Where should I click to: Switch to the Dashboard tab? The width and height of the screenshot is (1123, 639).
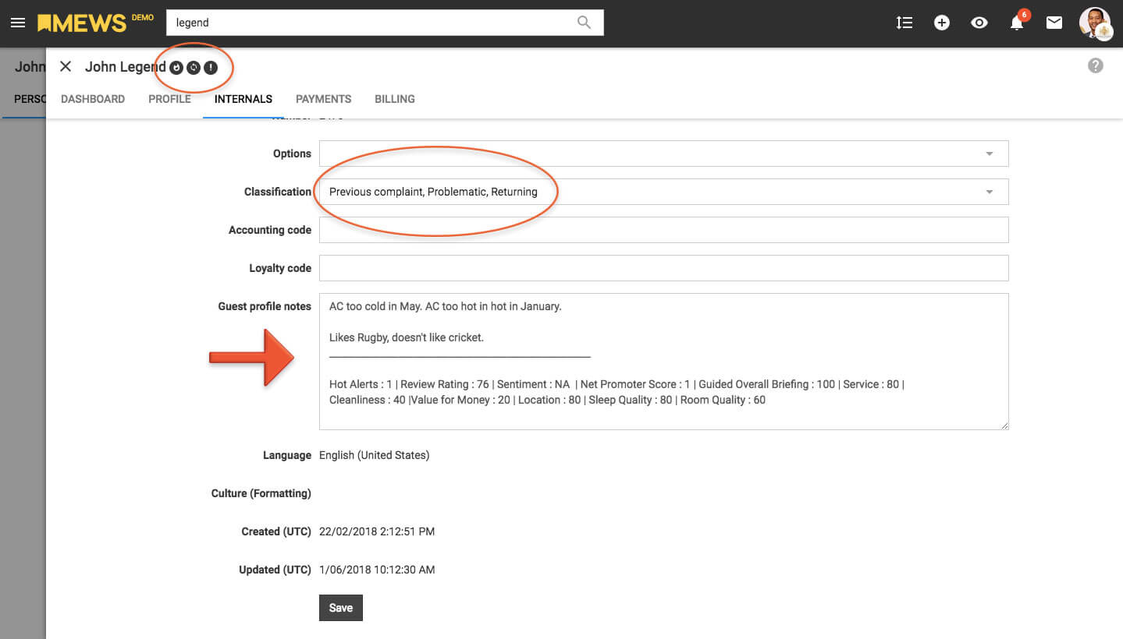pyautogui.click(x=93, y=99)
